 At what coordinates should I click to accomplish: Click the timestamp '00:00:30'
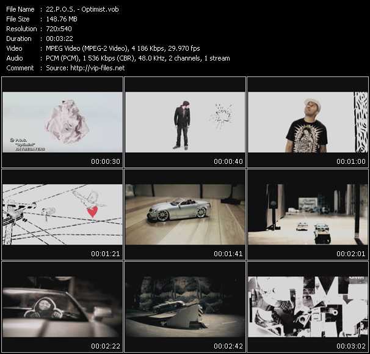(106, 161)
